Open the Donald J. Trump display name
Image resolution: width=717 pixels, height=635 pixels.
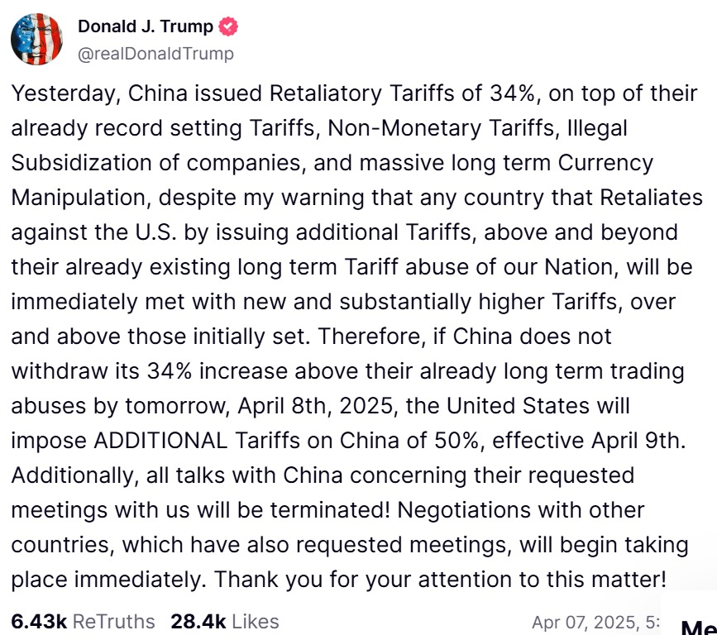click(146, 26)
